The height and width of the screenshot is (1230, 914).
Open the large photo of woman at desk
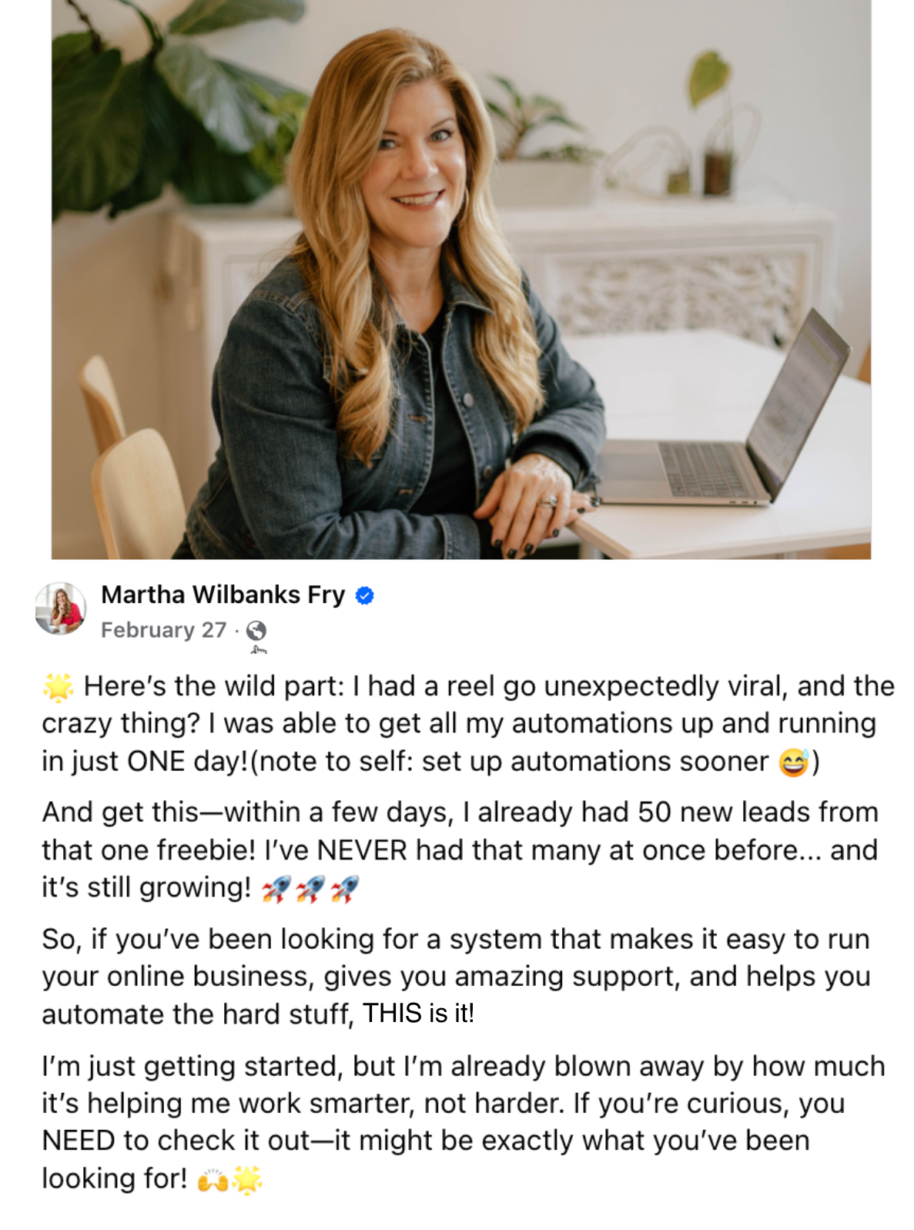(461, 279)
